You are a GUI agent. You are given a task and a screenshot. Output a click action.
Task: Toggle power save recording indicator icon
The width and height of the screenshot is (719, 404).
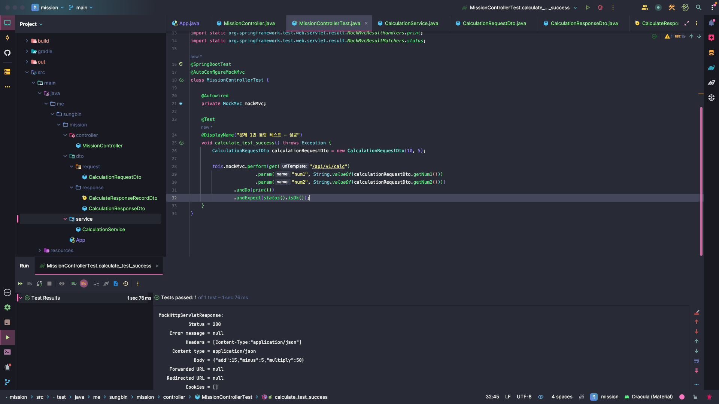click(x=658, y=7)
